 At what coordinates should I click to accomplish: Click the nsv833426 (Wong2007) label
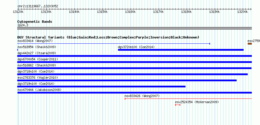point(142,96)
